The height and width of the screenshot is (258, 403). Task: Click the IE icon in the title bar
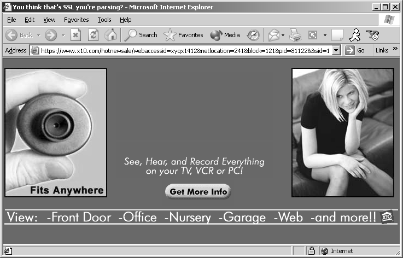pos(8,7)
